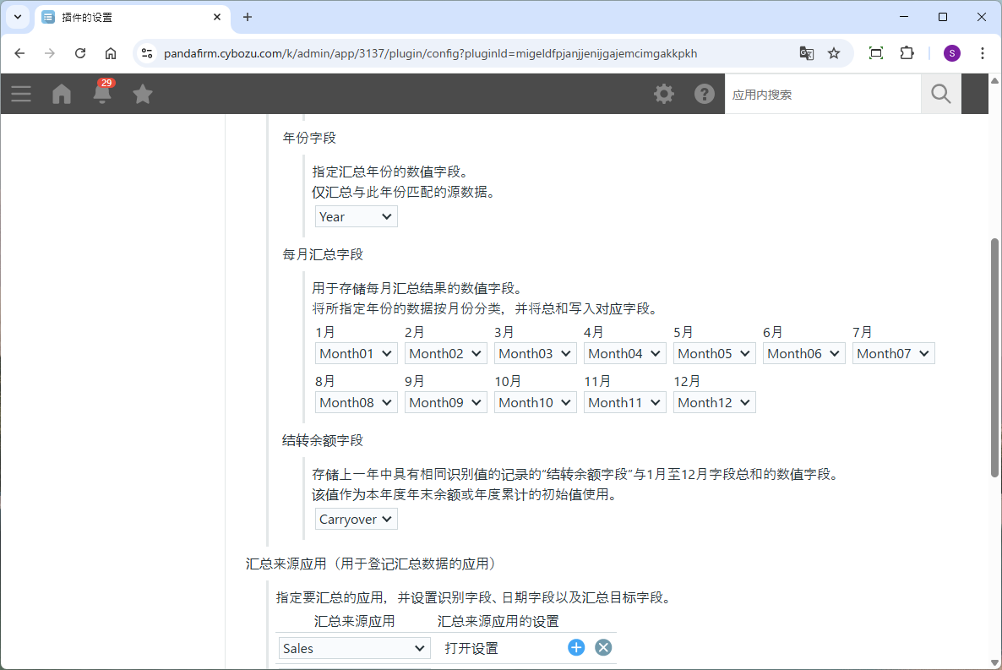1002x670 pixels.
Task: Open the favorites star in kintone header
Action: pyautogui.click(x=143, y=94)
